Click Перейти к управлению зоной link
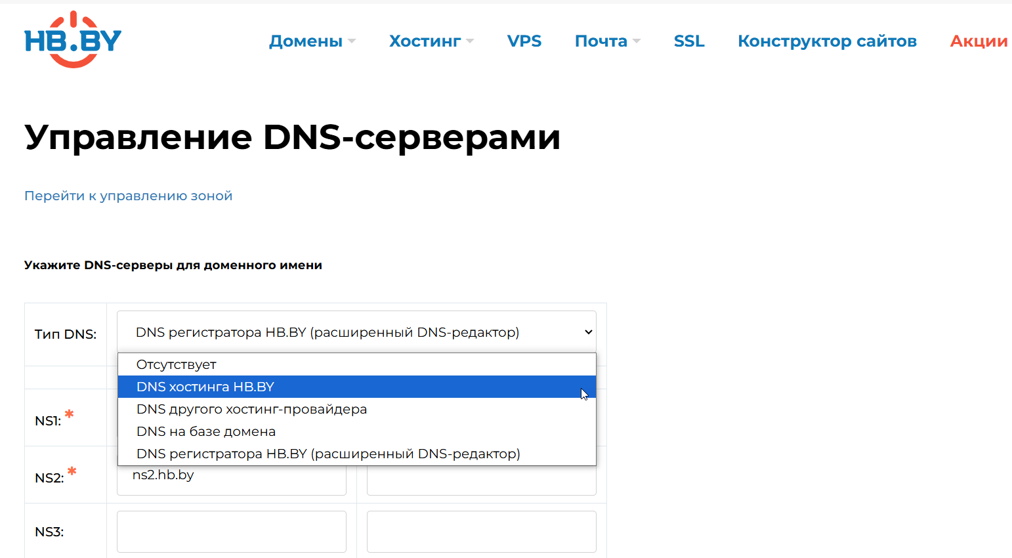This screenshot has width=1012, height=558. tap(129, 196)
